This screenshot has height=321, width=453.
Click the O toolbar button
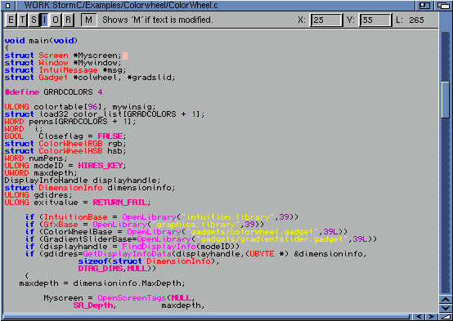56,20
